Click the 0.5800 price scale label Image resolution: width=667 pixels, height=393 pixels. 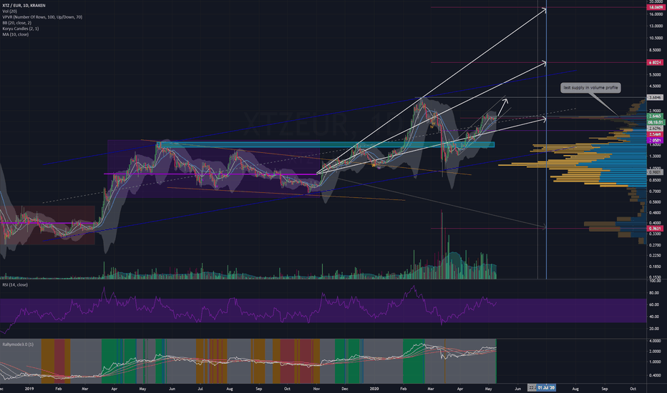coord(656,202)
